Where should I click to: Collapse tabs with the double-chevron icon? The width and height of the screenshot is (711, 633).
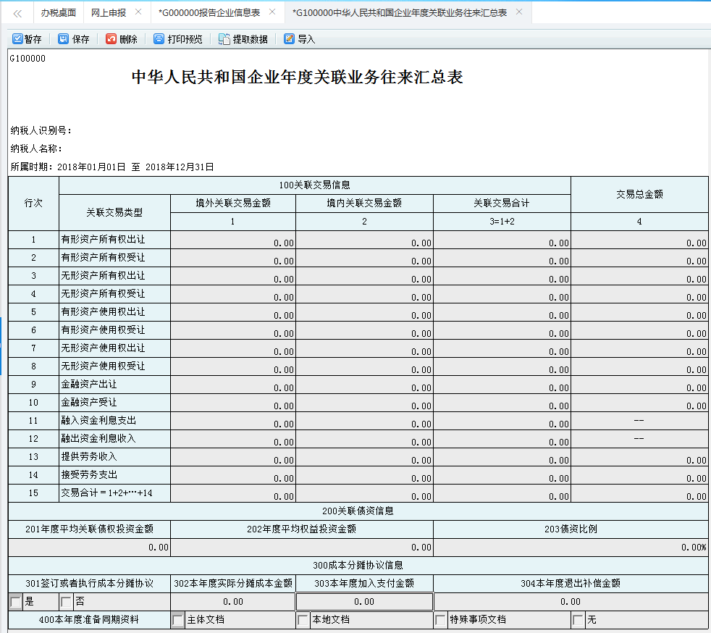click(x=17, y=13)
